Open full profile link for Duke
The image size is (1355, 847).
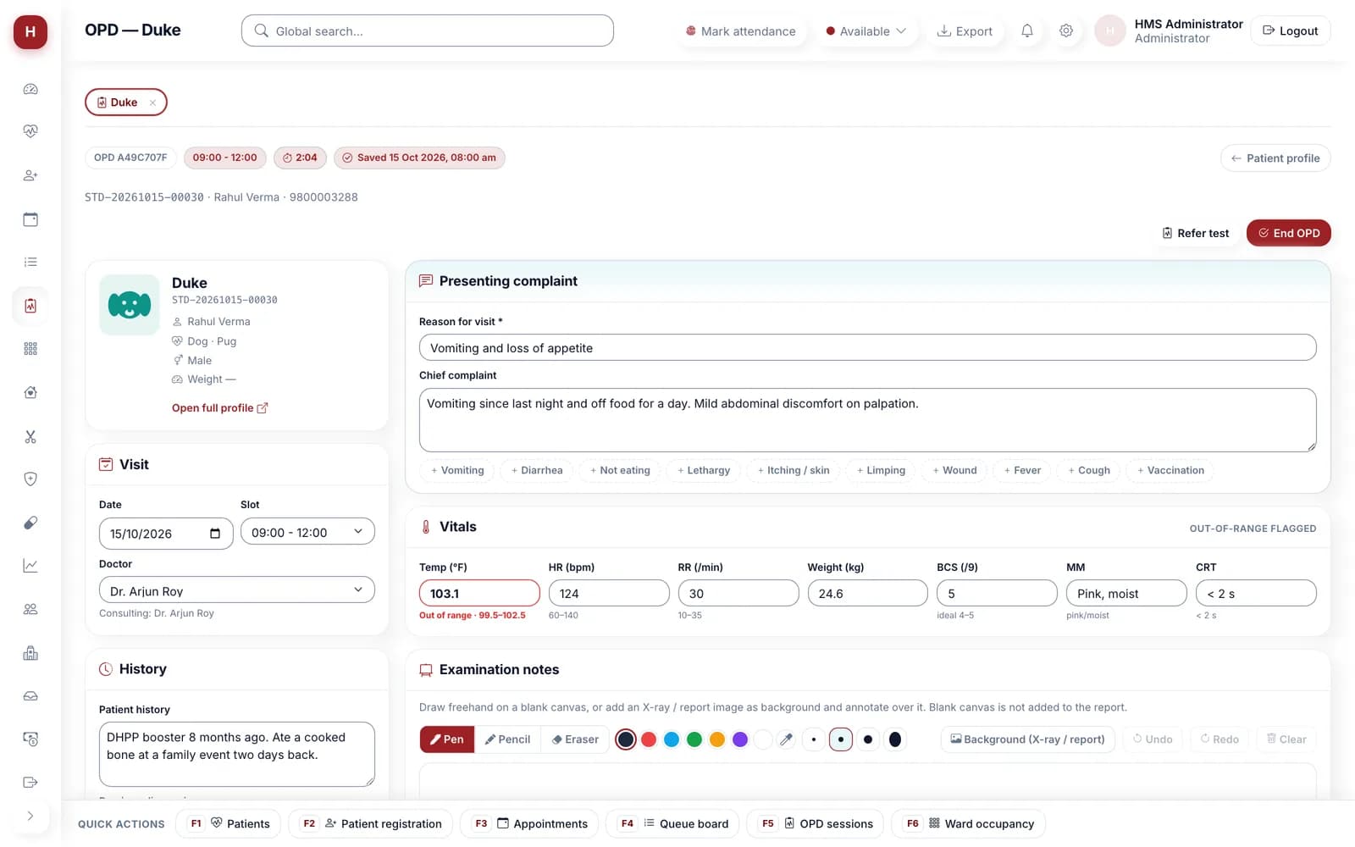219,408
